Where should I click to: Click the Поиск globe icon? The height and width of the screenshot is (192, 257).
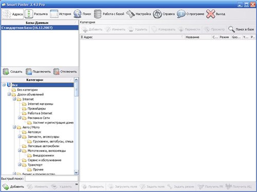(78, 14)
